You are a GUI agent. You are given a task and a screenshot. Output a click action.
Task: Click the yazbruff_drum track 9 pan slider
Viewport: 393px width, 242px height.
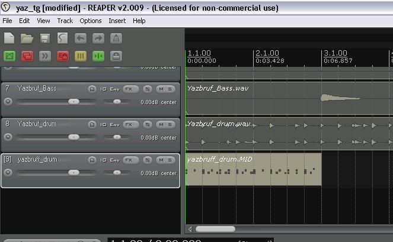coord(117,173)
